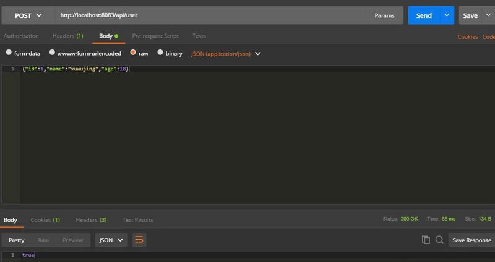Click the 134 B response size
Screen dimensions: 495x262
point(485,219)
